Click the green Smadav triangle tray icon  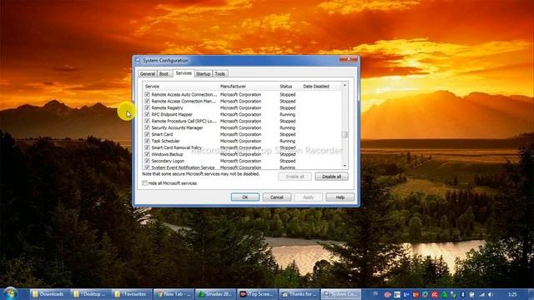pyautogui.click(x=444, y=294)
